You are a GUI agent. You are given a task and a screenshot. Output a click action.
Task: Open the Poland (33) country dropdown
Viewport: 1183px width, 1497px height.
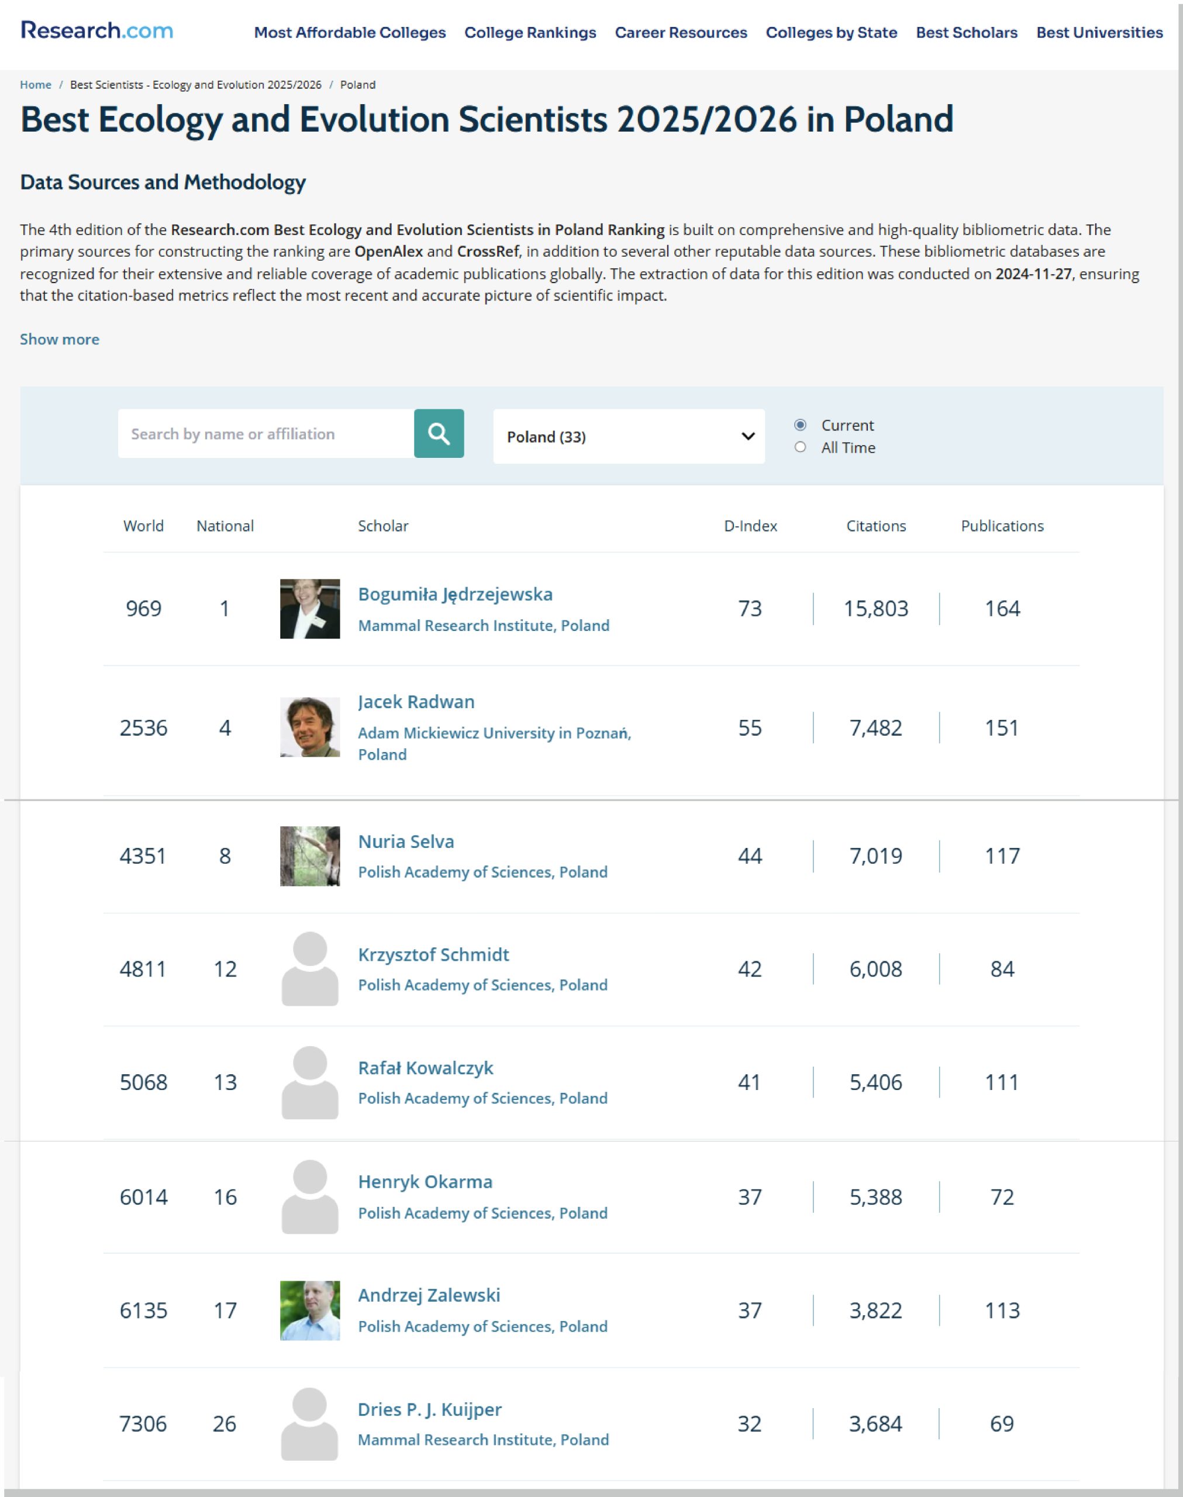[628, 436]
